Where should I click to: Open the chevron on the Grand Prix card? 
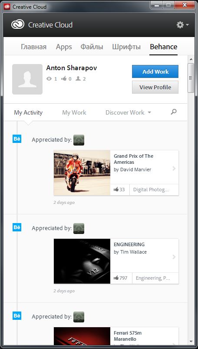(x=174, y=169)
